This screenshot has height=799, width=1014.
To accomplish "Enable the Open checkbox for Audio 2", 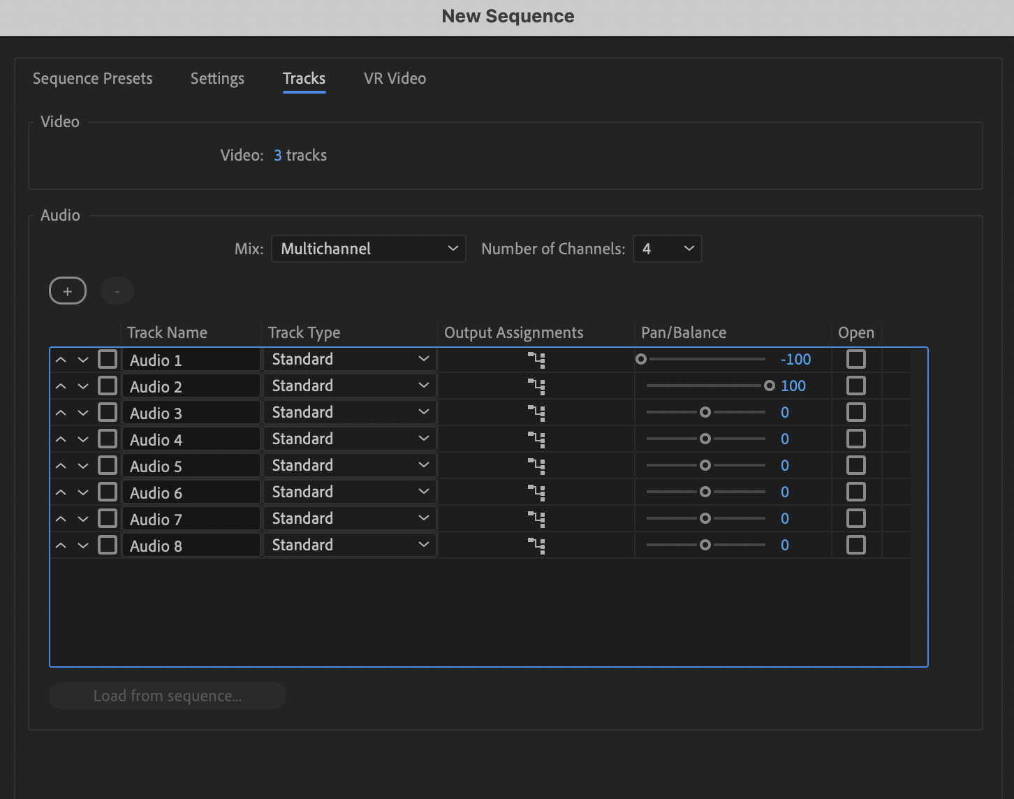I will (x=855, y=386).
